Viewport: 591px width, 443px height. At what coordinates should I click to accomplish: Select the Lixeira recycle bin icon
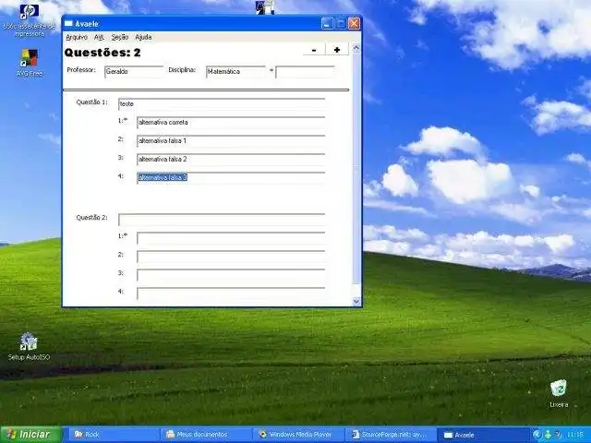[x=559, y=393]
